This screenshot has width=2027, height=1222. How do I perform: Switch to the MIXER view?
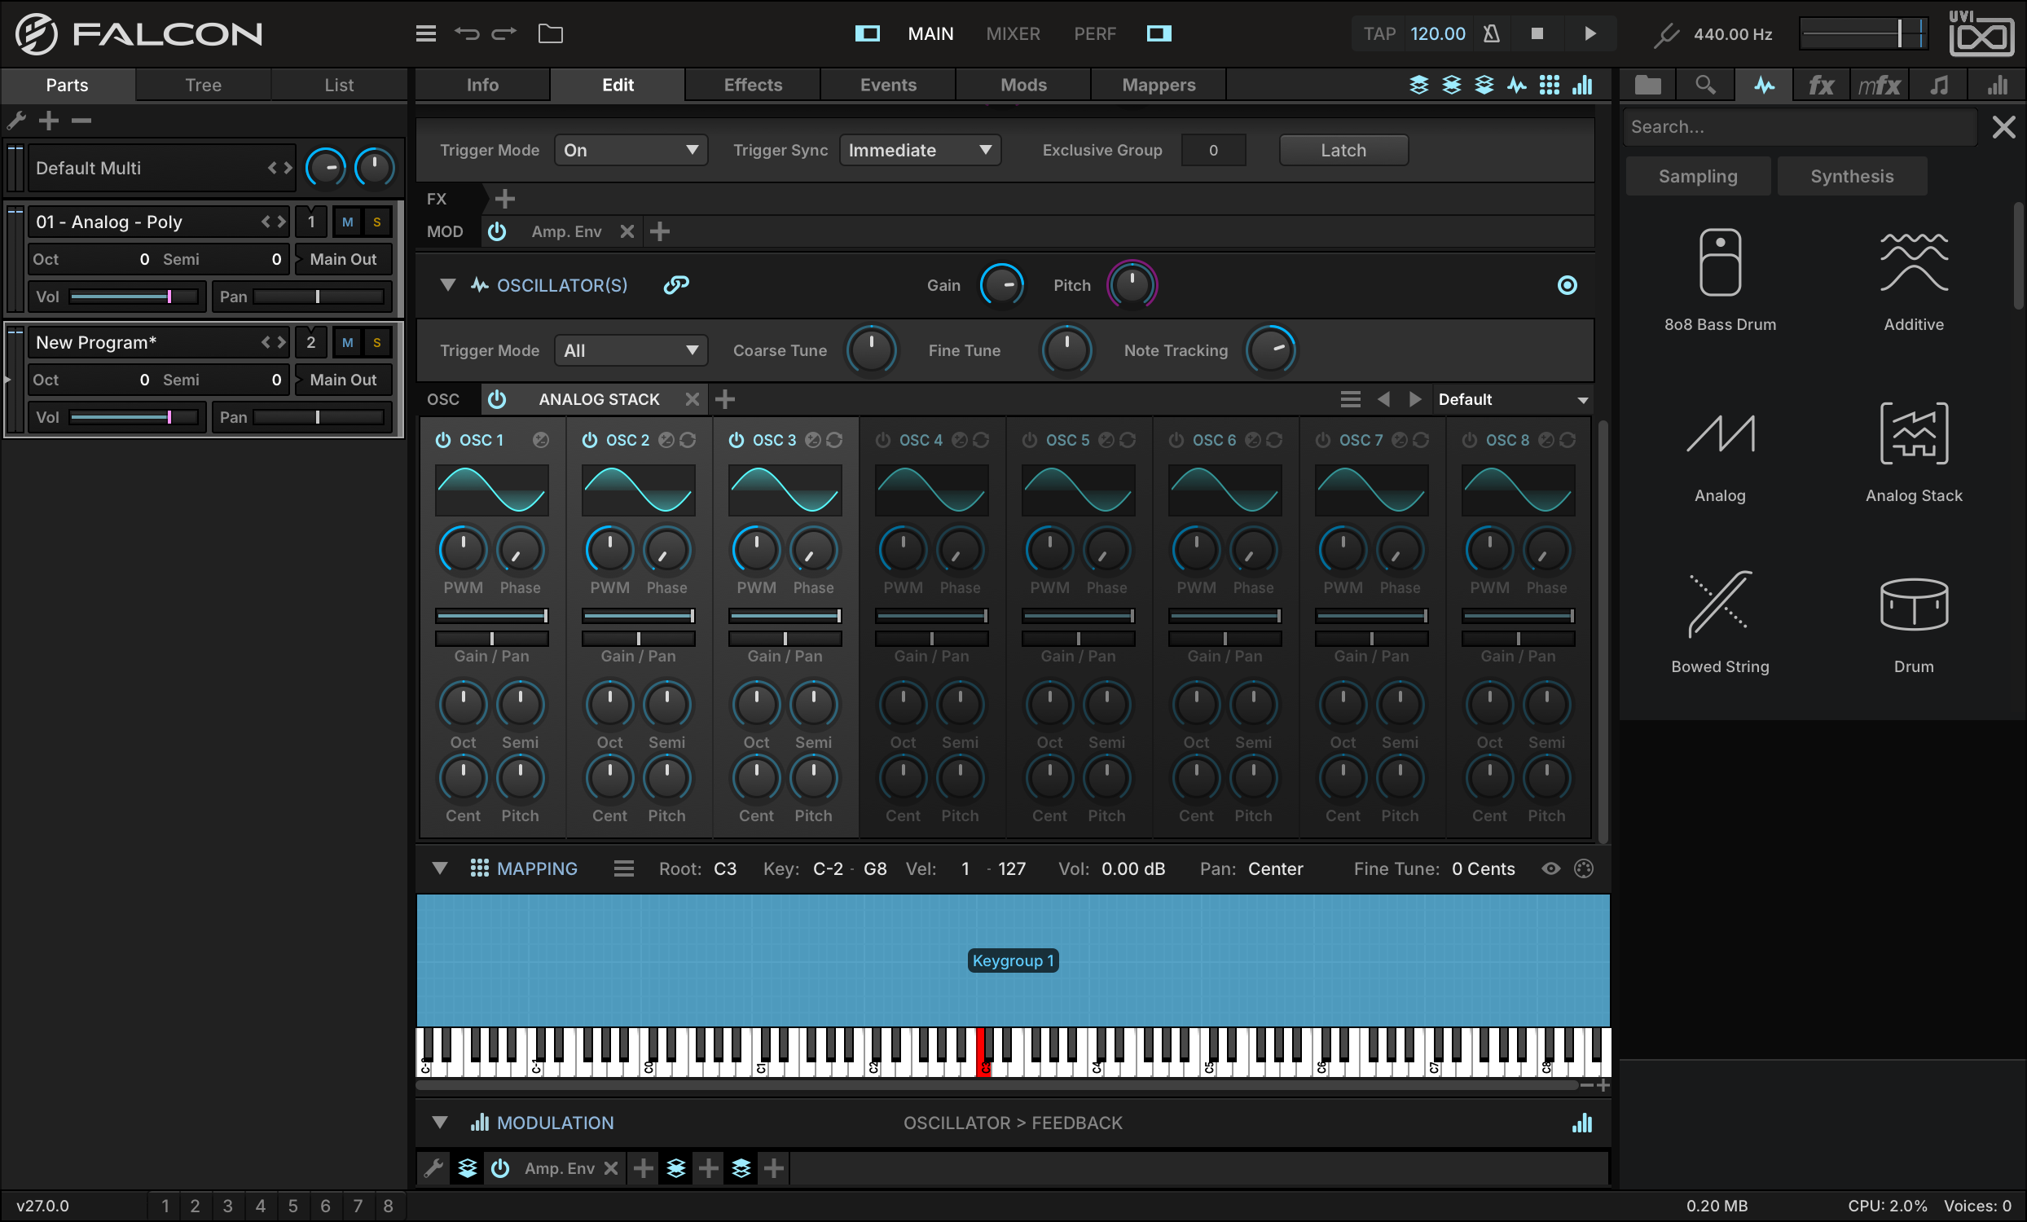(1013, 33)
